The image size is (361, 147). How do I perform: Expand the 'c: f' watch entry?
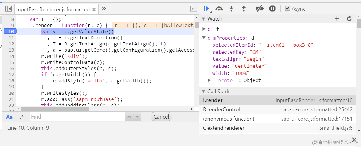(204, 29)
